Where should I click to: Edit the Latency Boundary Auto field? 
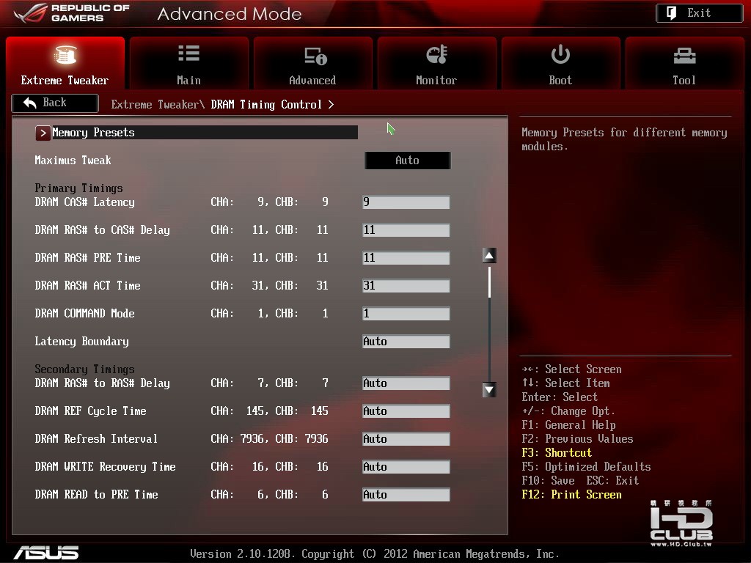point(406,342)
